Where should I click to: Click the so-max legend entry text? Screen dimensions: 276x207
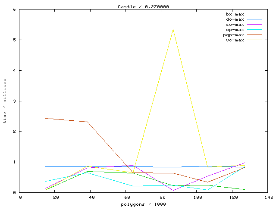click(235, 25)
